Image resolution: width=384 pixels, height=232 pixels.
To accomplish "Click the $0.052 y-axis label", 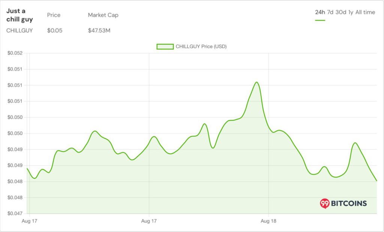I will coord(15,53).
